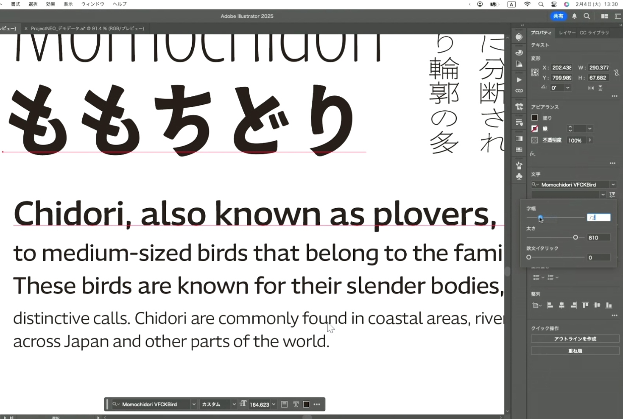
Task: Open the Paragraph Styles dock panel icon
Action: [519, 123]
